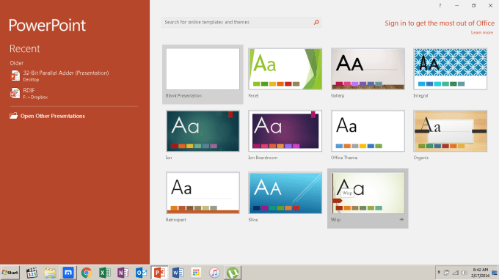Open uTorrent from the taskbar
The width and height of the screenshot is (499, 280).
pyautogui.click(x=233, y=273)
